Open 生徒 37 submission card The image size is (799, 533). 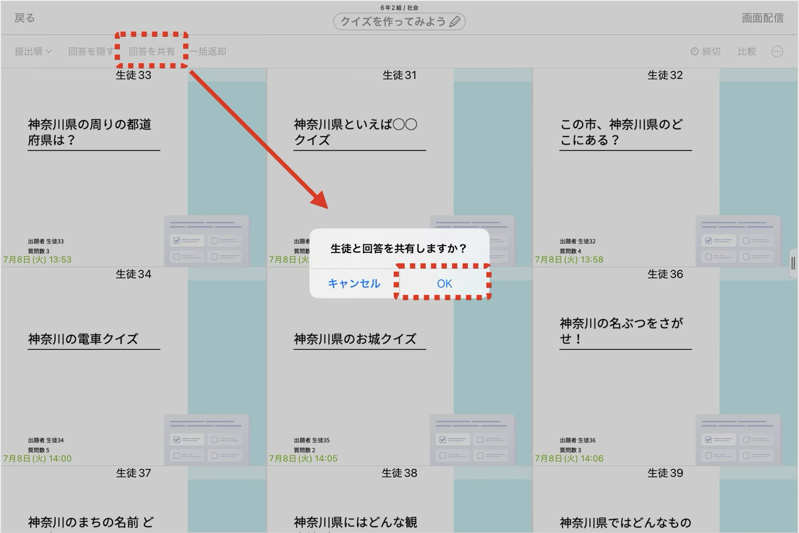(134, 499)
